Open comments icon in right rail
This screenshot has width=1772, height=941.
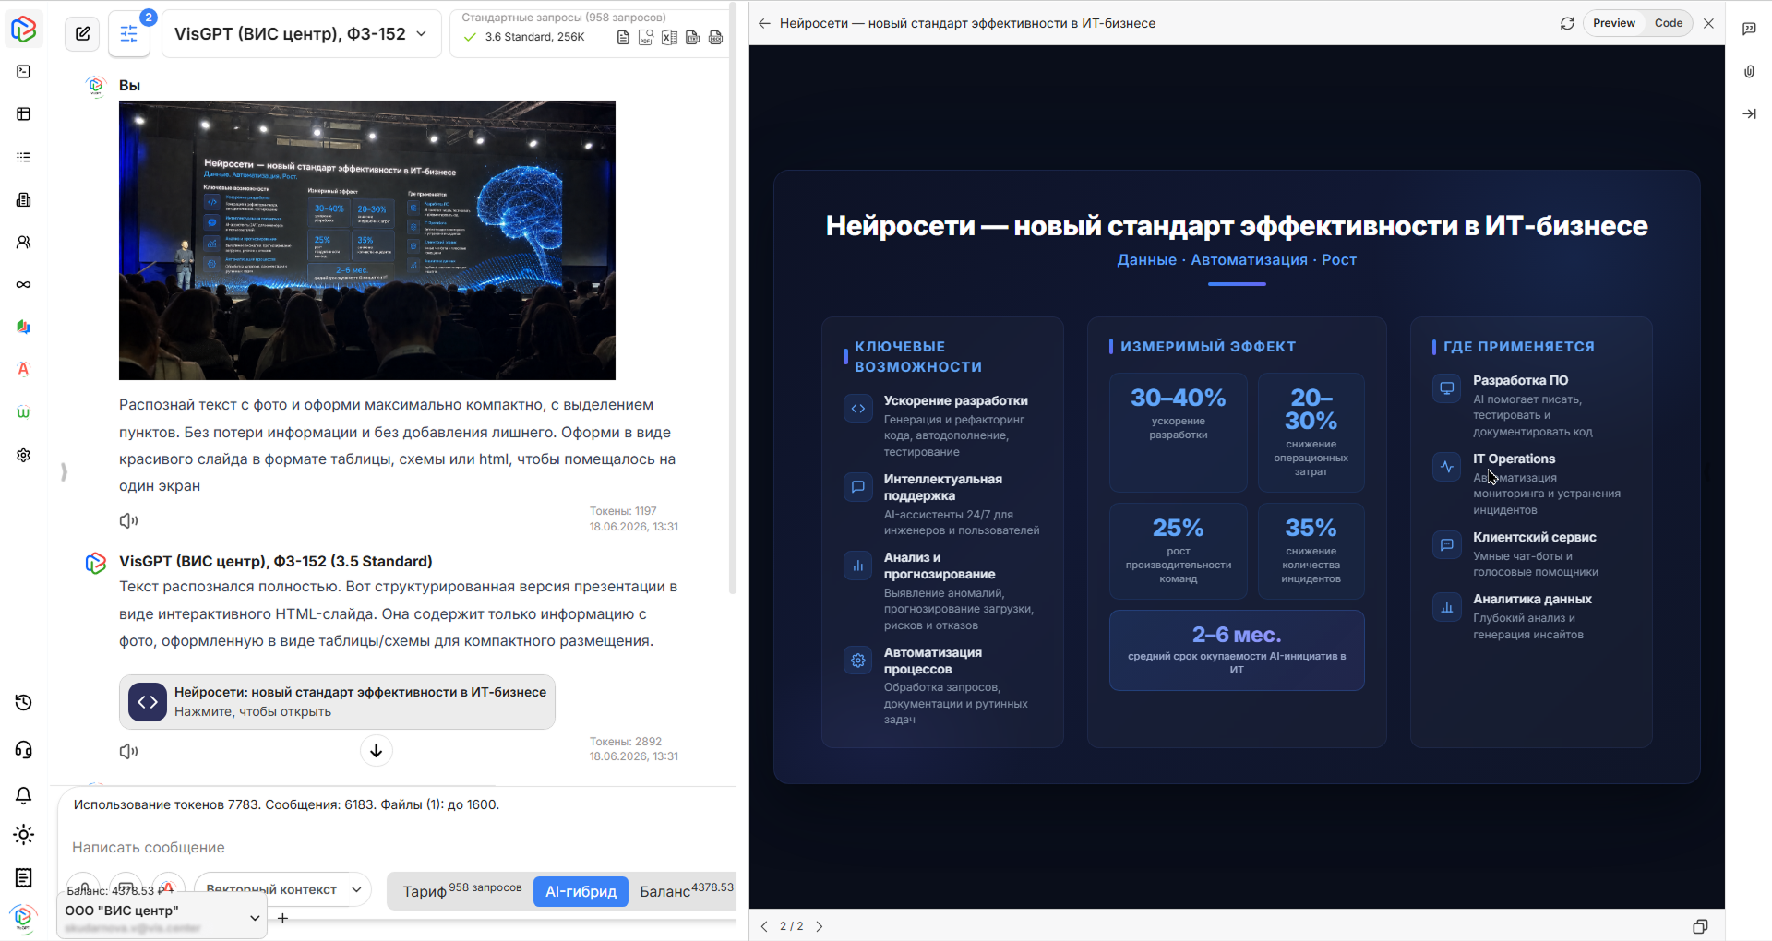coord(1749,29)
